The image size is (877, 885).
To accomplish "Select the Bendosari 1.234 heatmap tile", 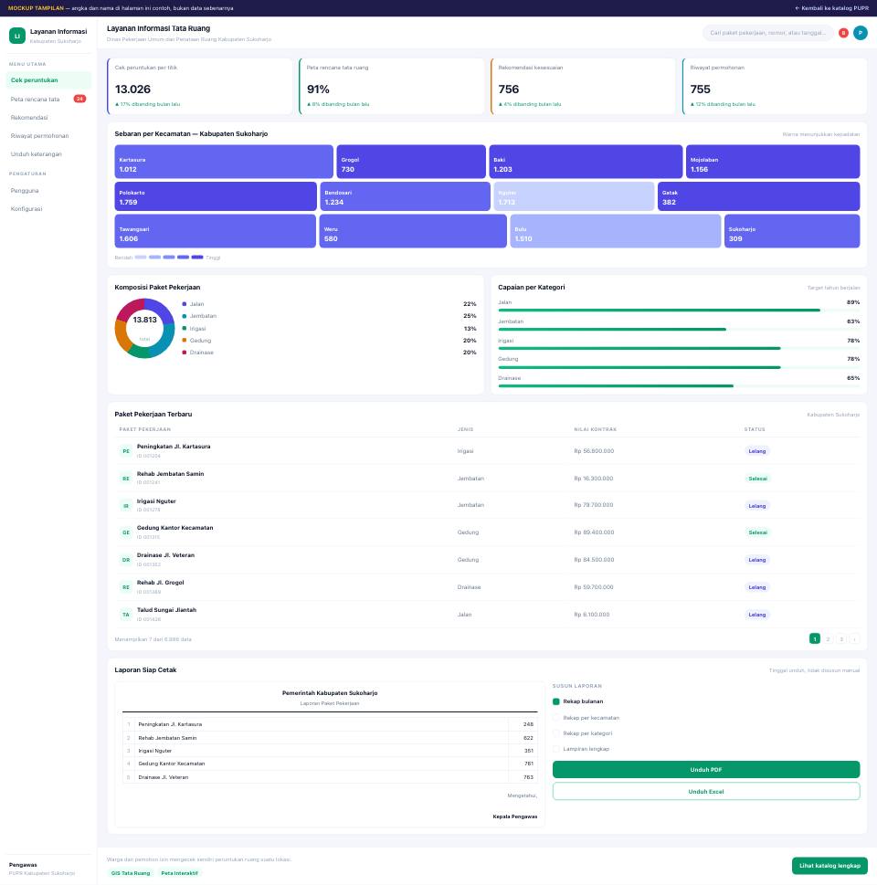I will (405, 196).
